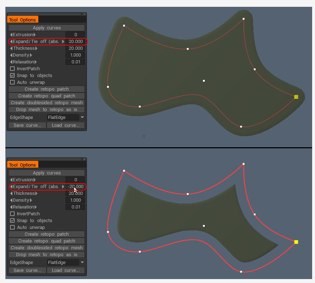Click Create doublesided retopo mesh, lower panel
The width and height of the screenshot is (315, 283).
coord(47,248)
